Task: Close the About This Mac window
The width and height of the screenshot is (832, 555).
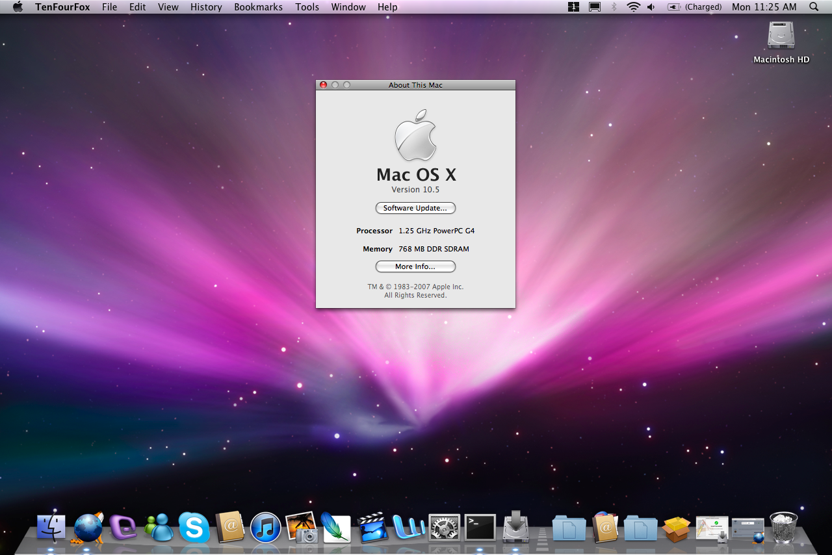Action: tap(323, 85)
